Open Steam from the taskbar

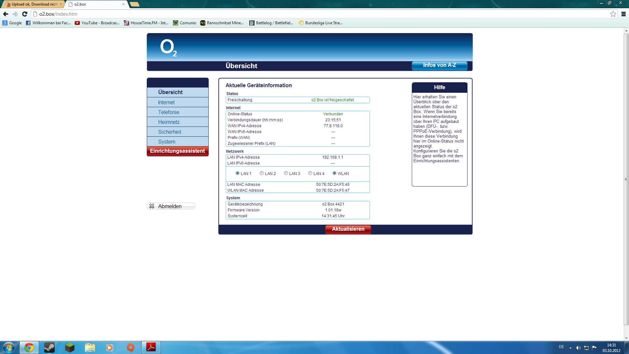pos(49,347)
